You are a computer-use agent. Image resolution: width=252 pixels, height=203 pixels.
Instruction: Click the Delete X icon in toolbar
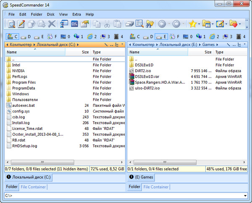[52, 24]
